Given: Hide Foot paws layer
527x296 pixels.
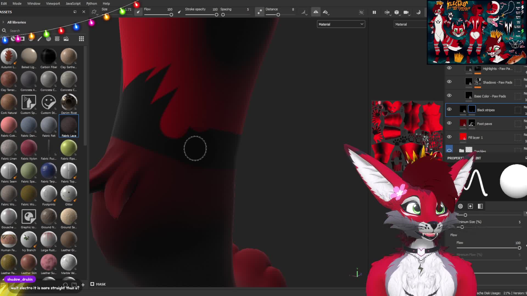Looking at the screenshot, I should point(449,123).
